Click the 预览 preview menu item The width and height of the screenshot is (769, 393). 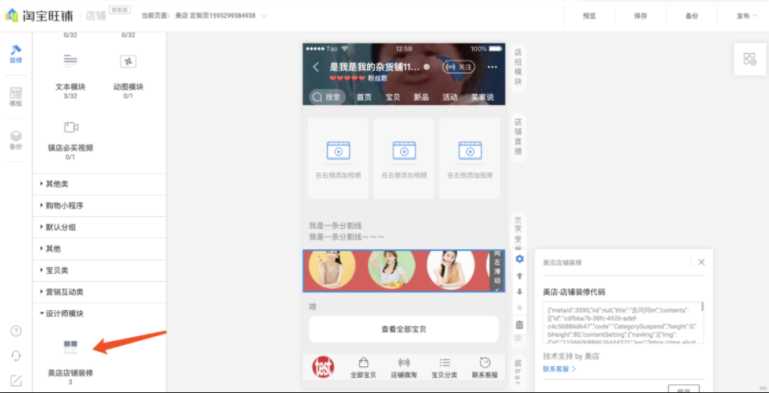pos(589,16)
